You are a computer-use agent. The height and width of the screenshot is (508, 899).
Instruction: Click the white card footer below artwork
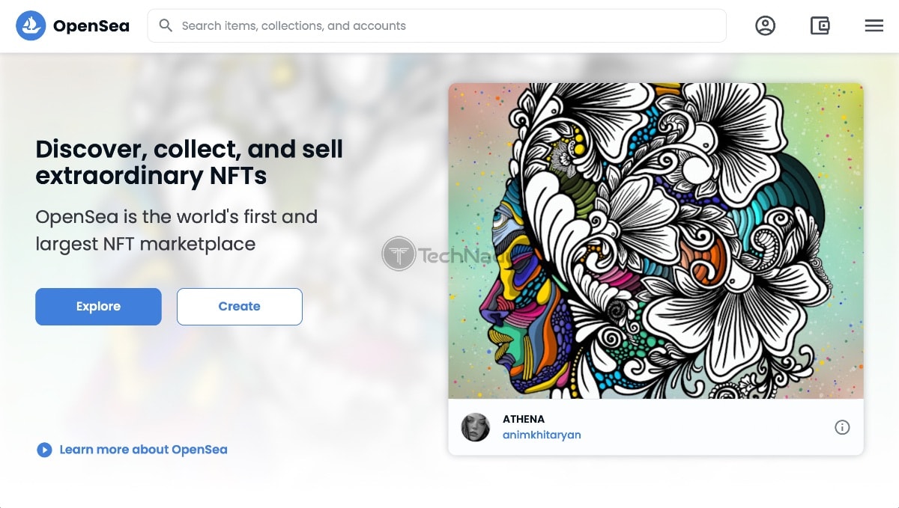pyautogui.click(x=656, y=427)
